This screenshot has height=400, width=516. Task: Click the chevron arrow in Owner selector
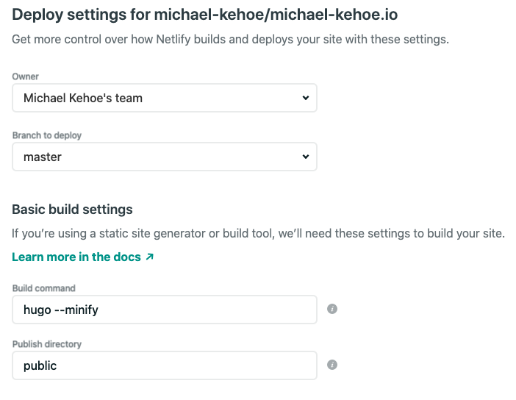point(306,98)
